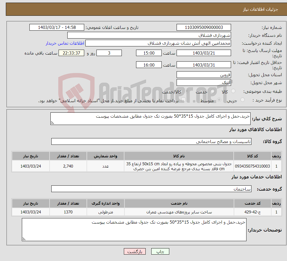Viewport: 287px width, 261px height.
Task: Select the کالا/خدمت radio button
Action: pyautogui.click(x=186, y=91)
